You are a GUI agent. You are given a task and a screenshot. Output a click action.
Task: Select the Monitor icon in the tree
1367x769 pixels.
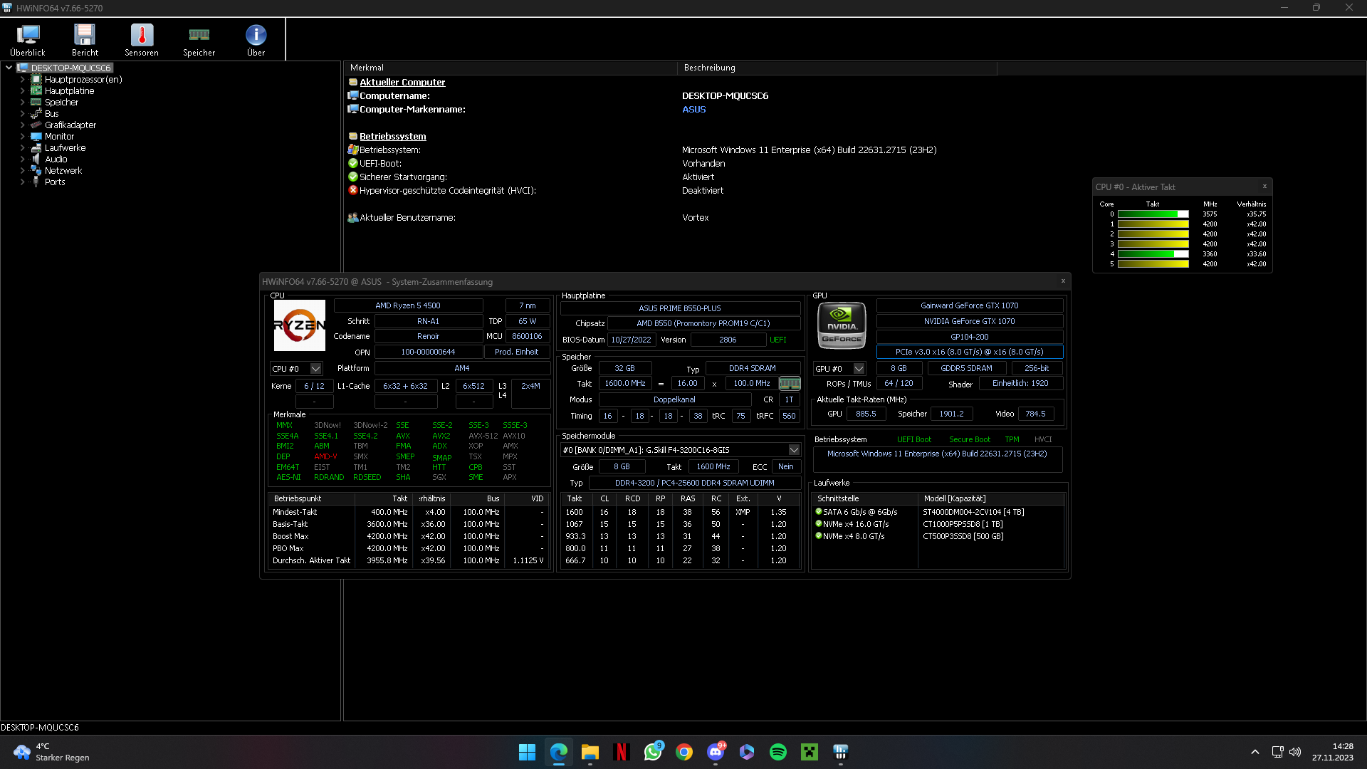tap(36, 137)
